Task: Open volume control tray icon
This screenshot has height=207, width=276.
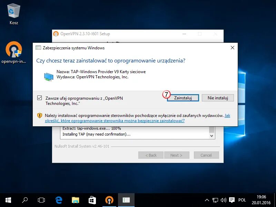Action: 223,200
